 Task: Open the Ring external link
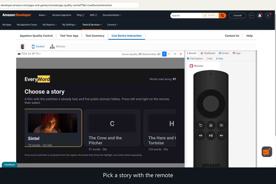[x=80, y=15]
